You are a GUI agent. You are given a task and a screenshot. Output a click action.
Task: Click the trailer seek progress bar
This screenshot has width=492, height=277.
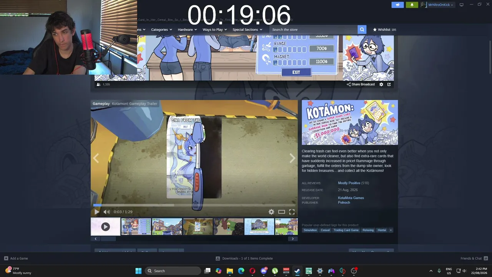tap(194, 205)
